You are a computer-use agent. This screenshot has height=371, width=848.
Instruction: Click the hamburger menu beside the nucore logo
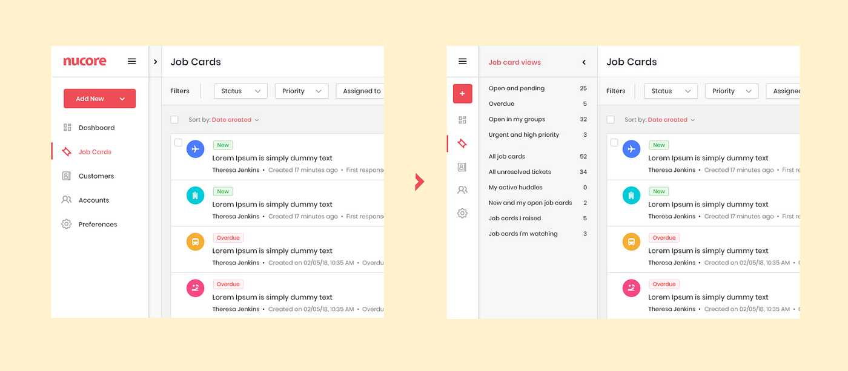point(131,62)
